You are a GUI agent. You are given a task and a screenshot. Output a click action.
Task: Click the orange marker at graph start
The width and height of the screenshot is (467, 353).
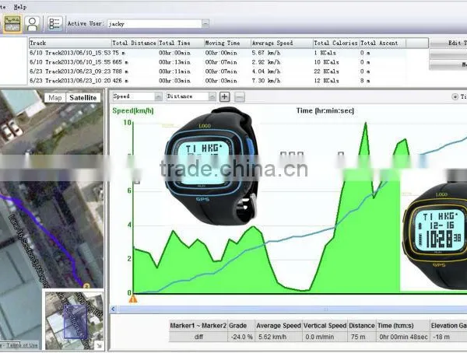click(x=133, y=299)
